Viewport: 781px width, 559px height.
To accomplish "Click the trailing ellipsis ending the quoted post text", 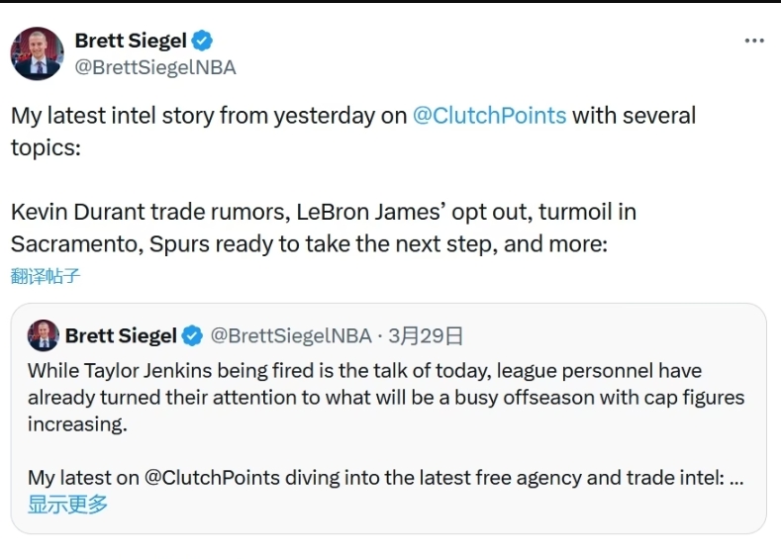I will [735, 478].
